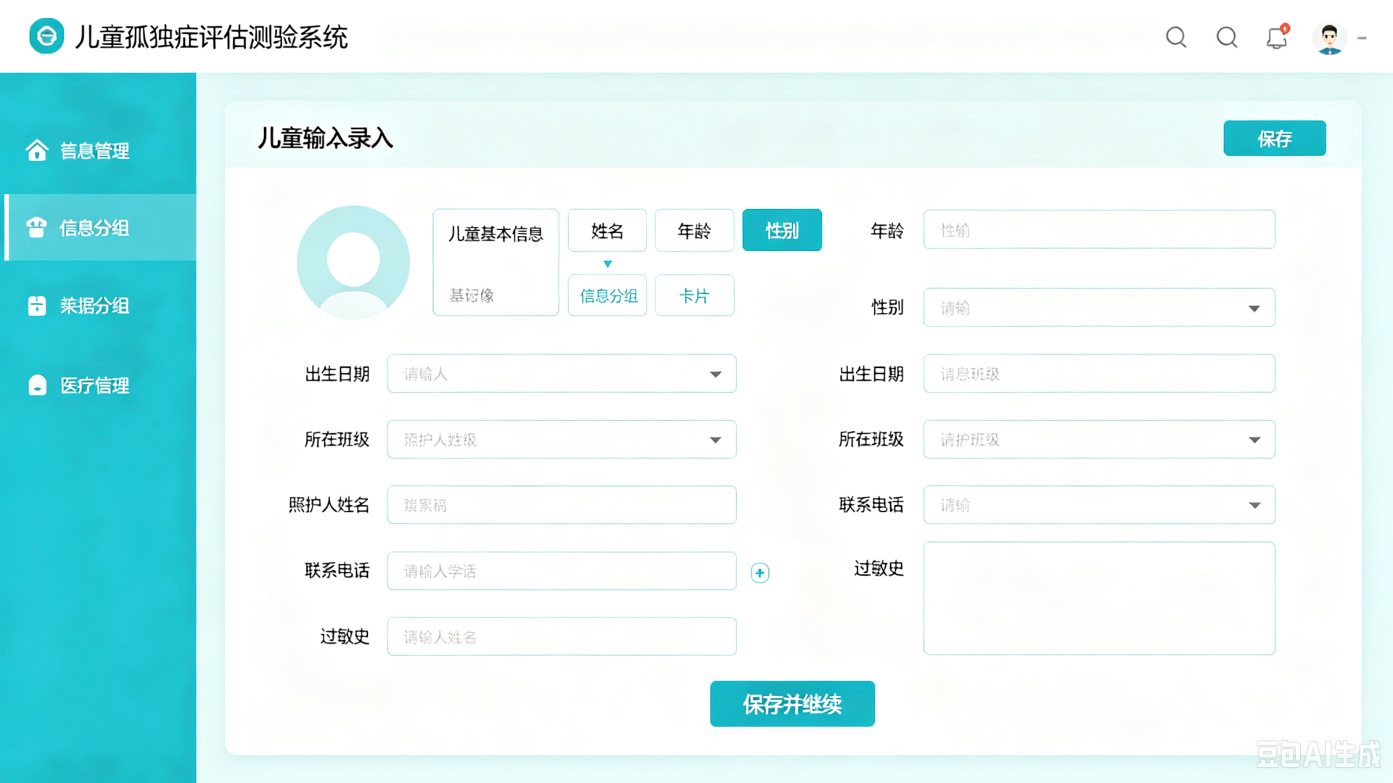Click the large 过敏史 text area

(x=1098, y=598)
